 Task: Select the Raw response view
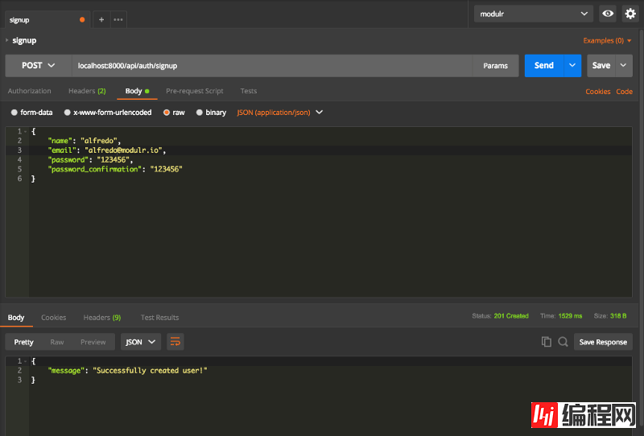(x=57, y=342)
